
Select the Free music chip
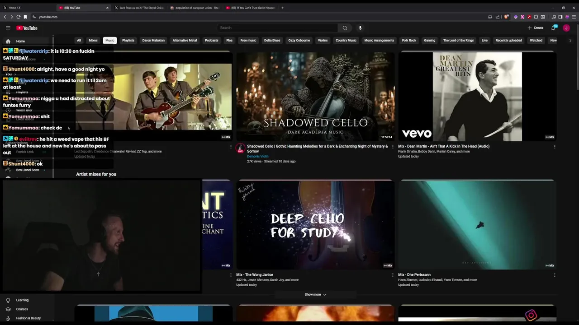(x=248, y=40)
